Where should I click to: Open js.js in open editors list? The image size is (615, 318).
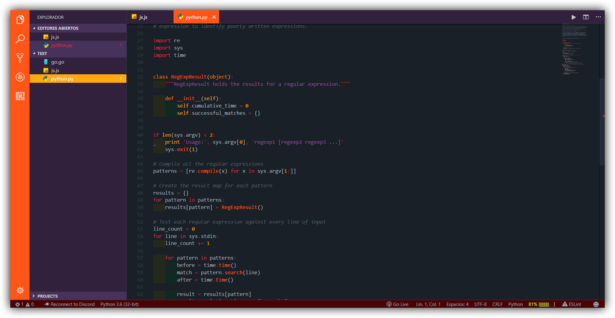point(78,37)
